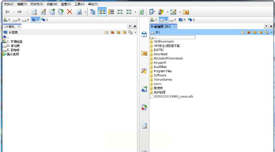Image resolution: width=275 pixels, height=152 pixels.
Task: Select drive E in left panel
Action: [26, 20]
